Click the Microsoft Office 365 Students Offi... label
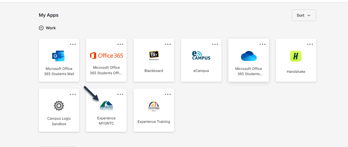 (106, 70)
